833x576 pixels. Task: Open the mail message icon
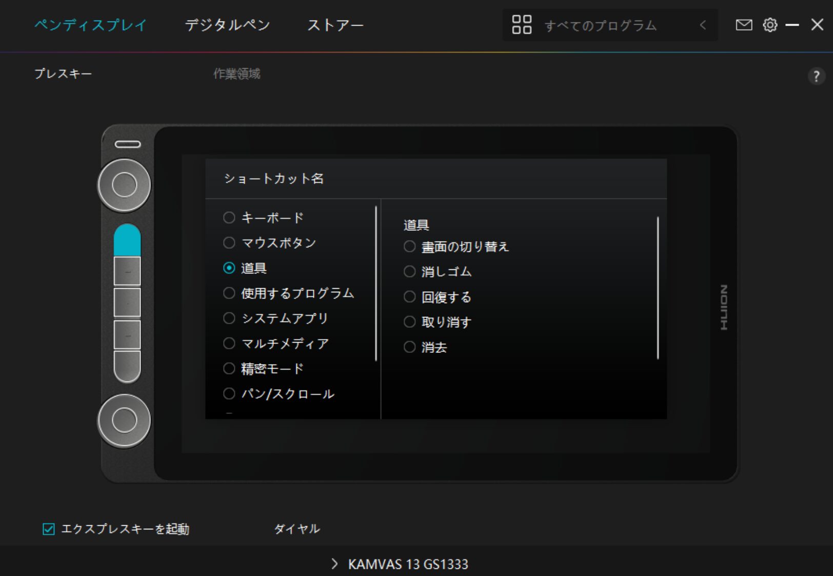pos(744,25)
